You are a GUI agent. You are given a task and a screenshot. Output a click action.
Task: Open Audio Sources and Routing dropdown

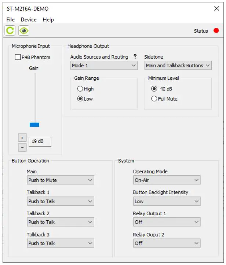pos(104,66)
